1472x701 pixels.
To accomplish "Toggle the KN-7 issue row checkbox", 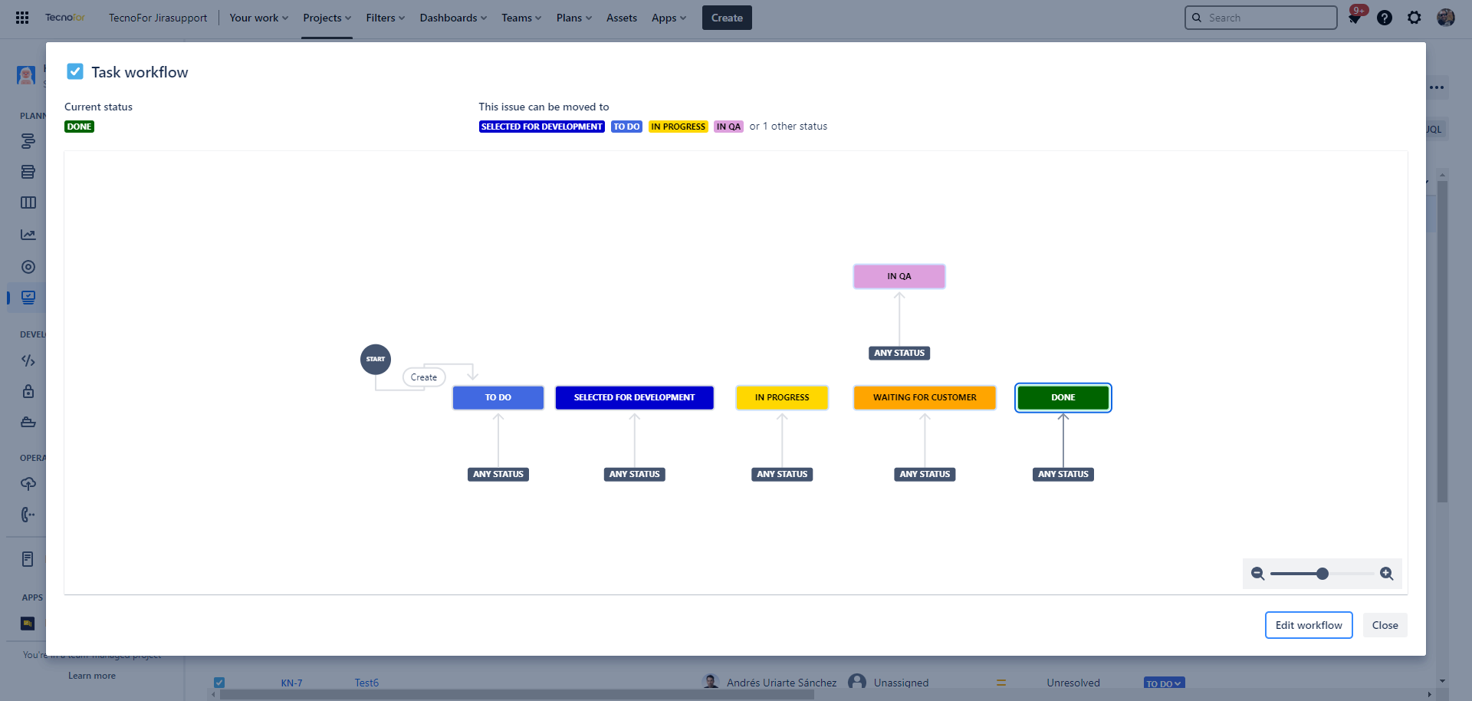I will tap(219, 683).
